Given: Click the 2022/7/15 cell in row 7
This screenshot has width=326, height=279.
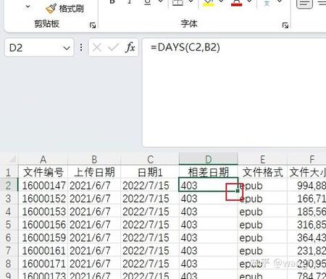Looking at the screenshot, I should [150, 251].
